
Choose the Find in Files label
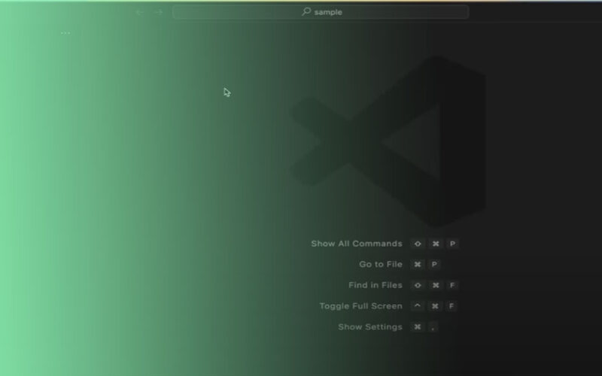375,286
